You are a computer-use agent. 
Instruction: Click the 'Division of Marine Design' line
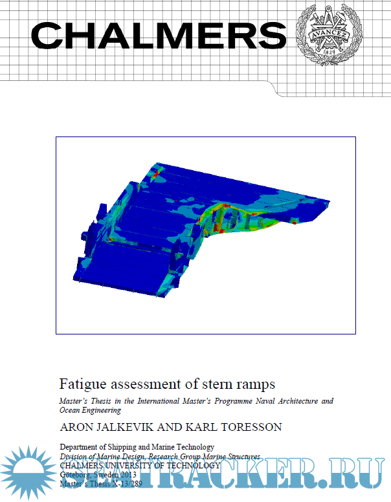pos(160,456)
